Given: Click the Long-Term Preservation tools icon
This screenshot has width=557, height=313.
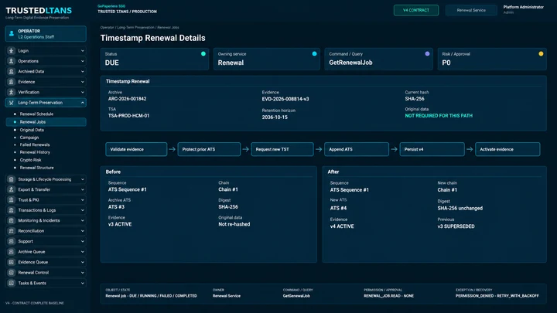Looking at the screenshot, I should [12, 103].
